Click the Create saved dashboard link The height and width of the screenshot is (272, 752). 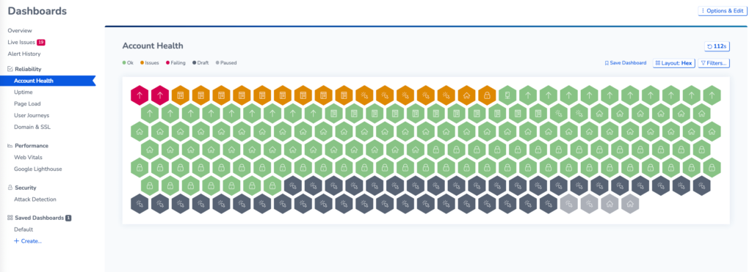click(28, 241)
